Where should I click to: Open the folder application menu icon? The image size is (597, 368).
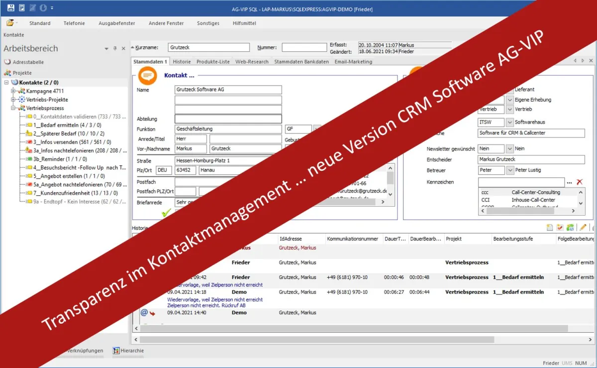pyautogui.click(x=10, y=23)
